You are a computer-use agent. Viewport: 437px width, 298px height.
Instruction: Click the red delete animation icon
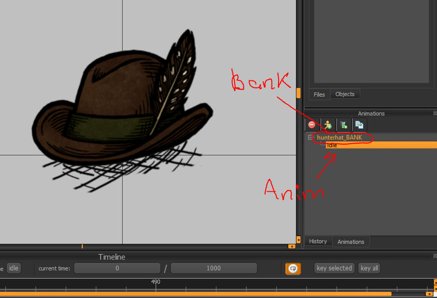pos(312,125)
